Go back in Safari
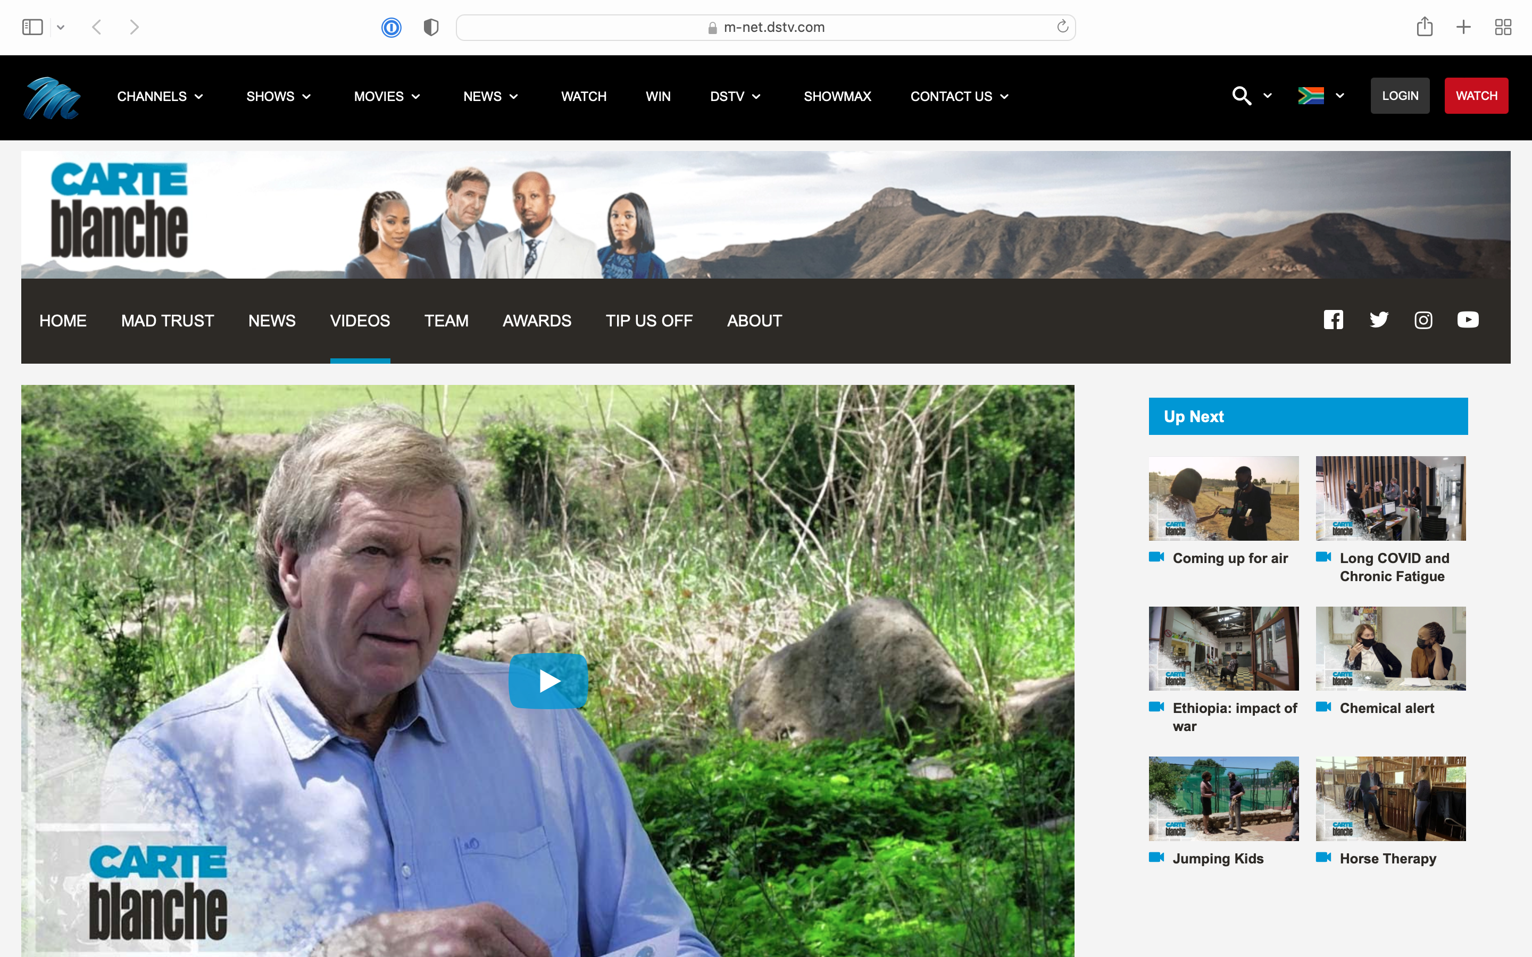 pos(97,27)
